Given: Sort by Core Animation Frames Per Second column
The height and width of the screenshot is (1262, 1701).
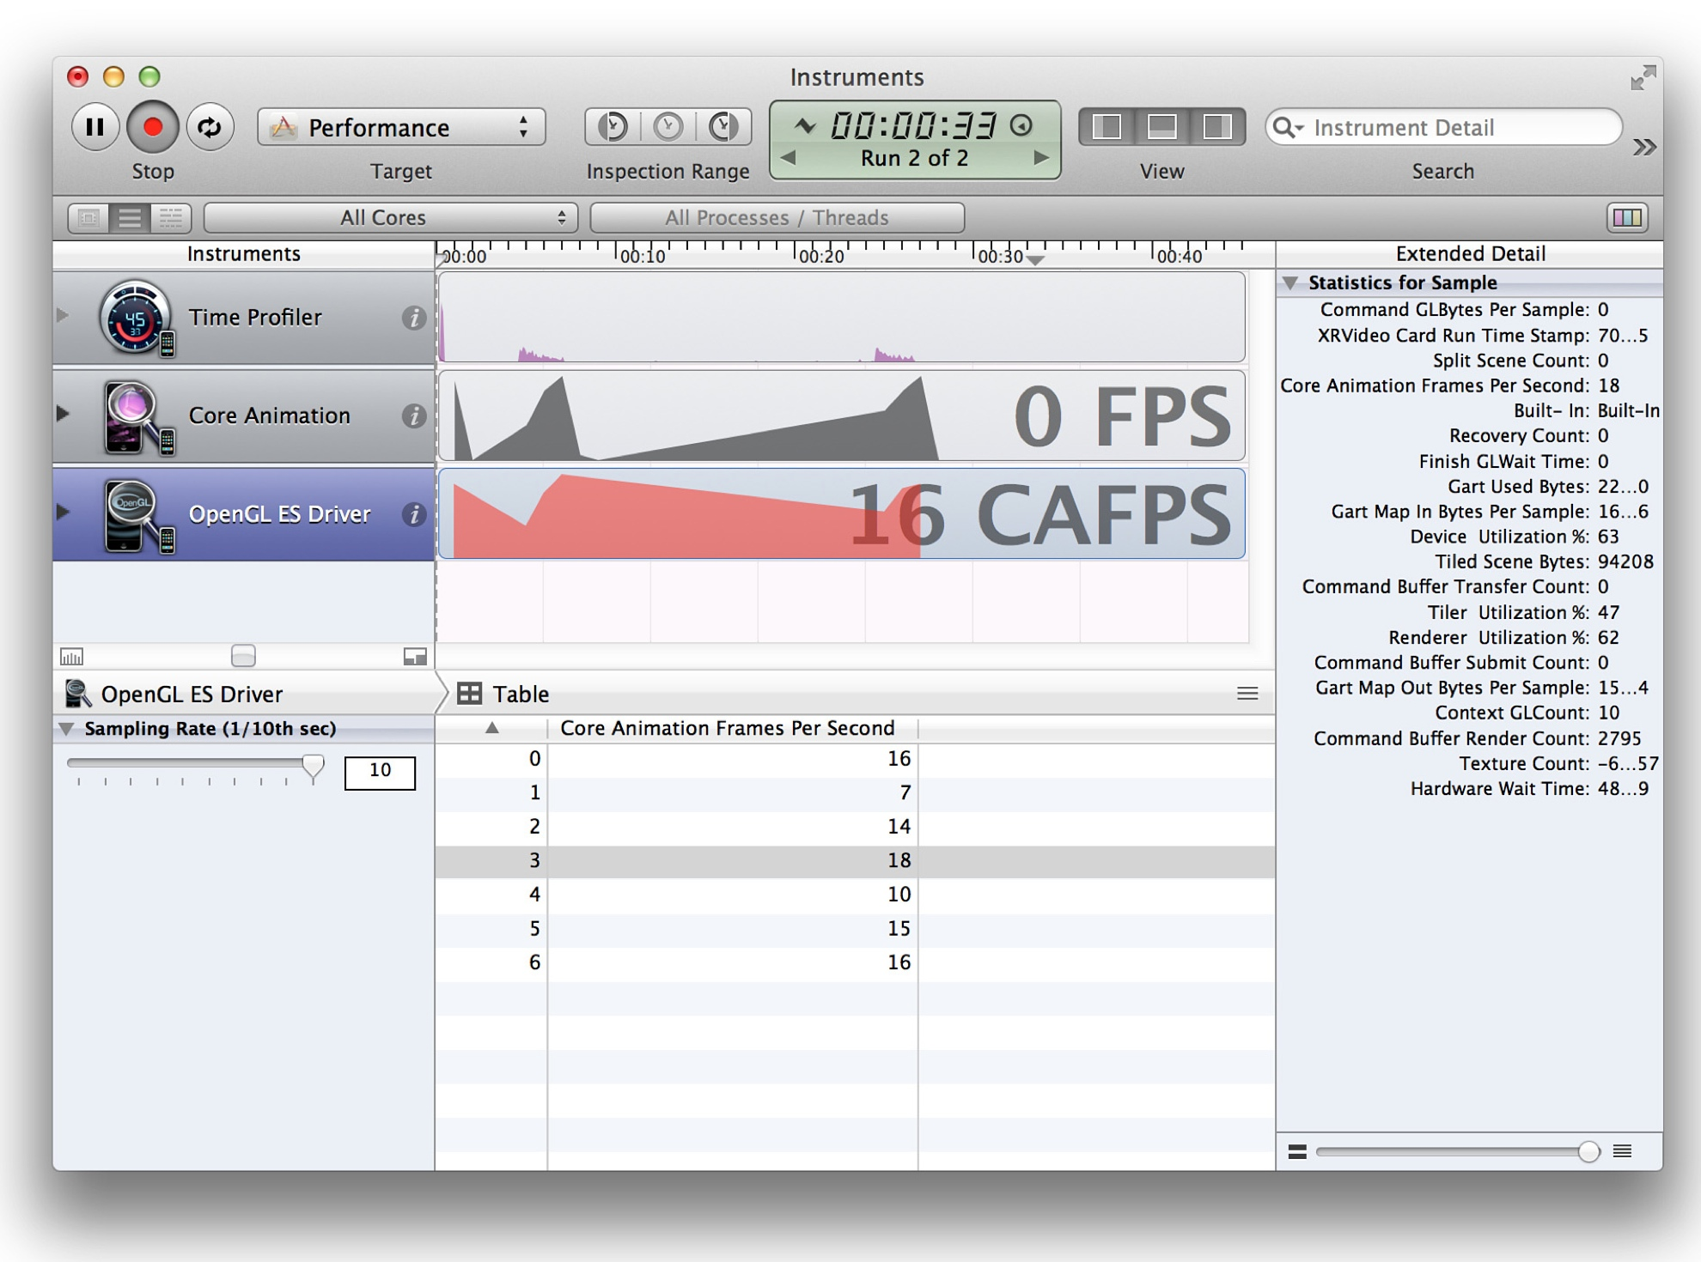Looking at the screenshot, I should (733, 729).
